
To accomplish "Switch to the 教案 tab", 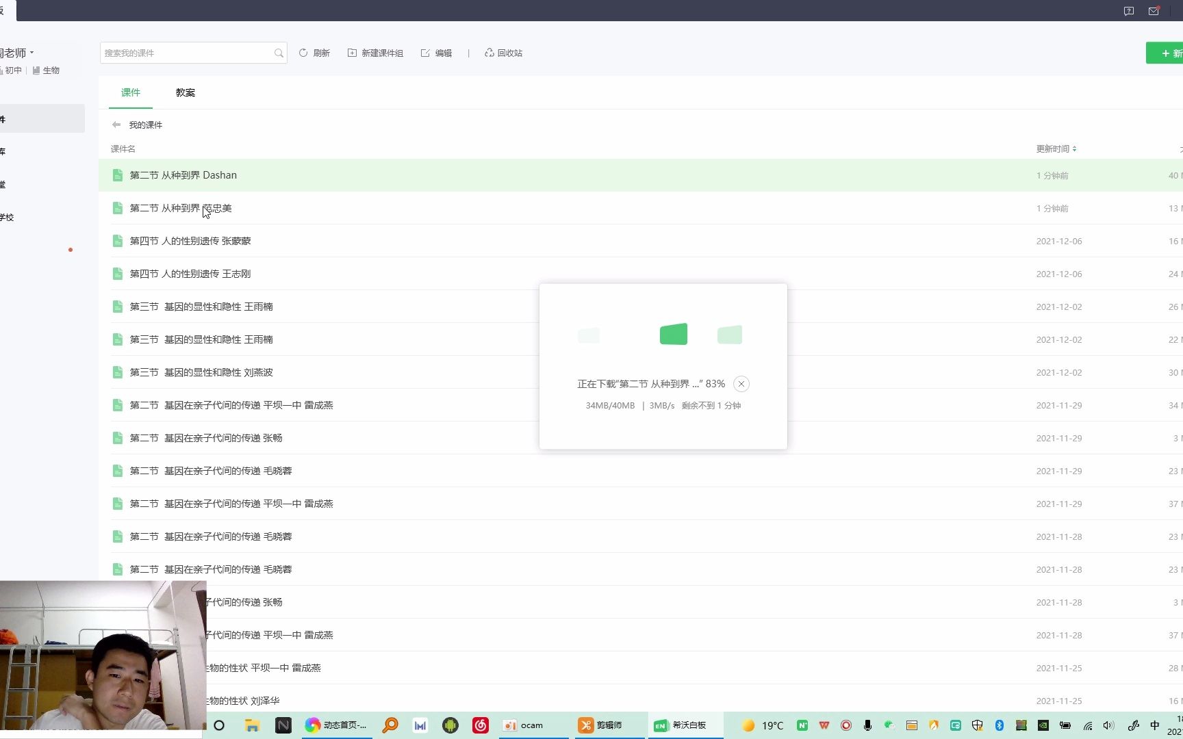I will (x=184, y=92).
